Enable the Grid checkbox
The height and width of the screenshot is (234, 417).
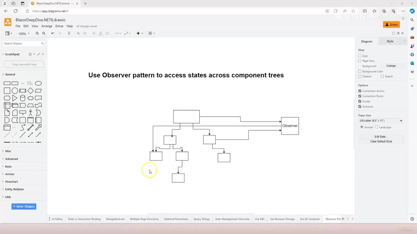(x=360, y=56)
